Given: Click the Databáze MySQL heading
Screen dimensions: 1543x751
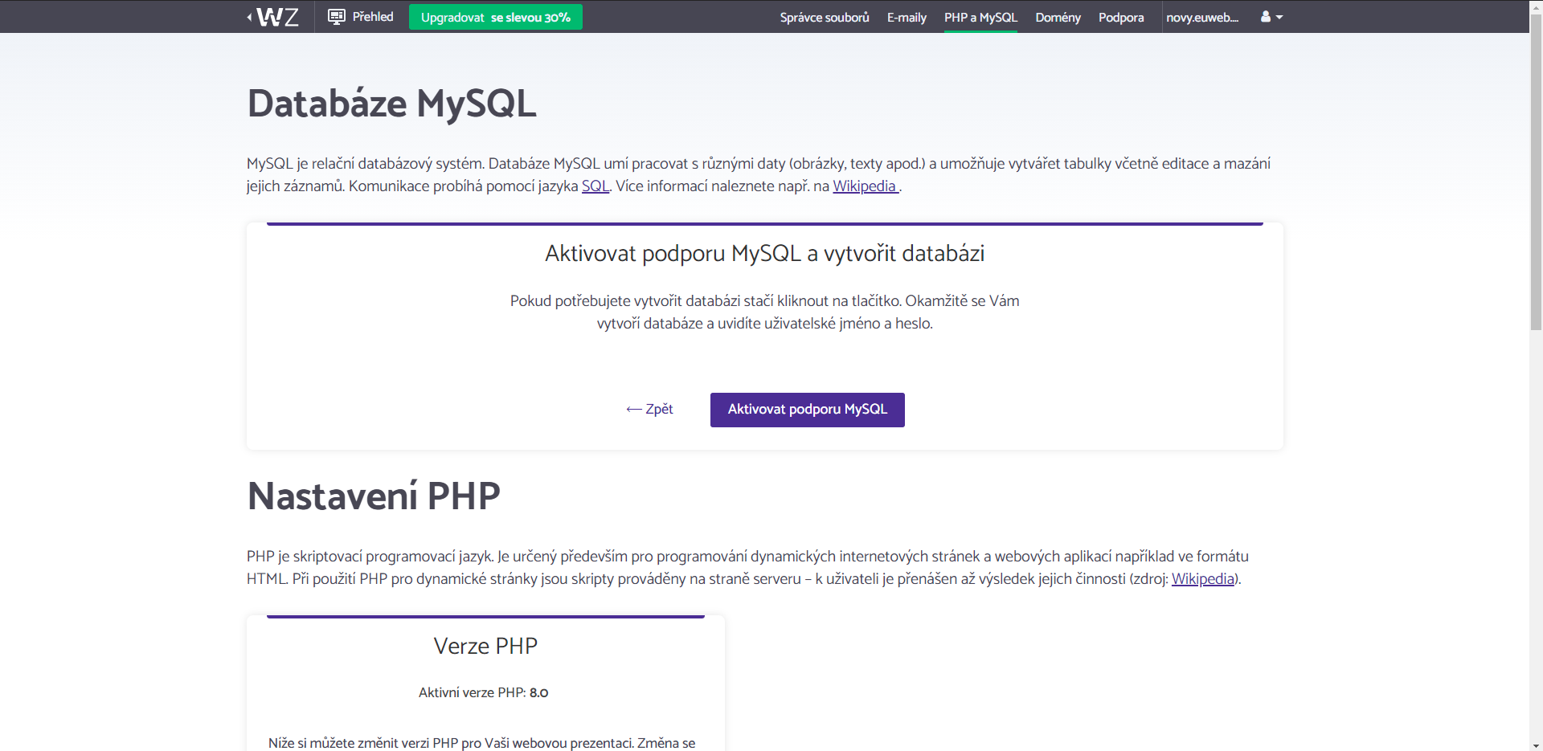Looking at the screenshot, I should point(391,104).
